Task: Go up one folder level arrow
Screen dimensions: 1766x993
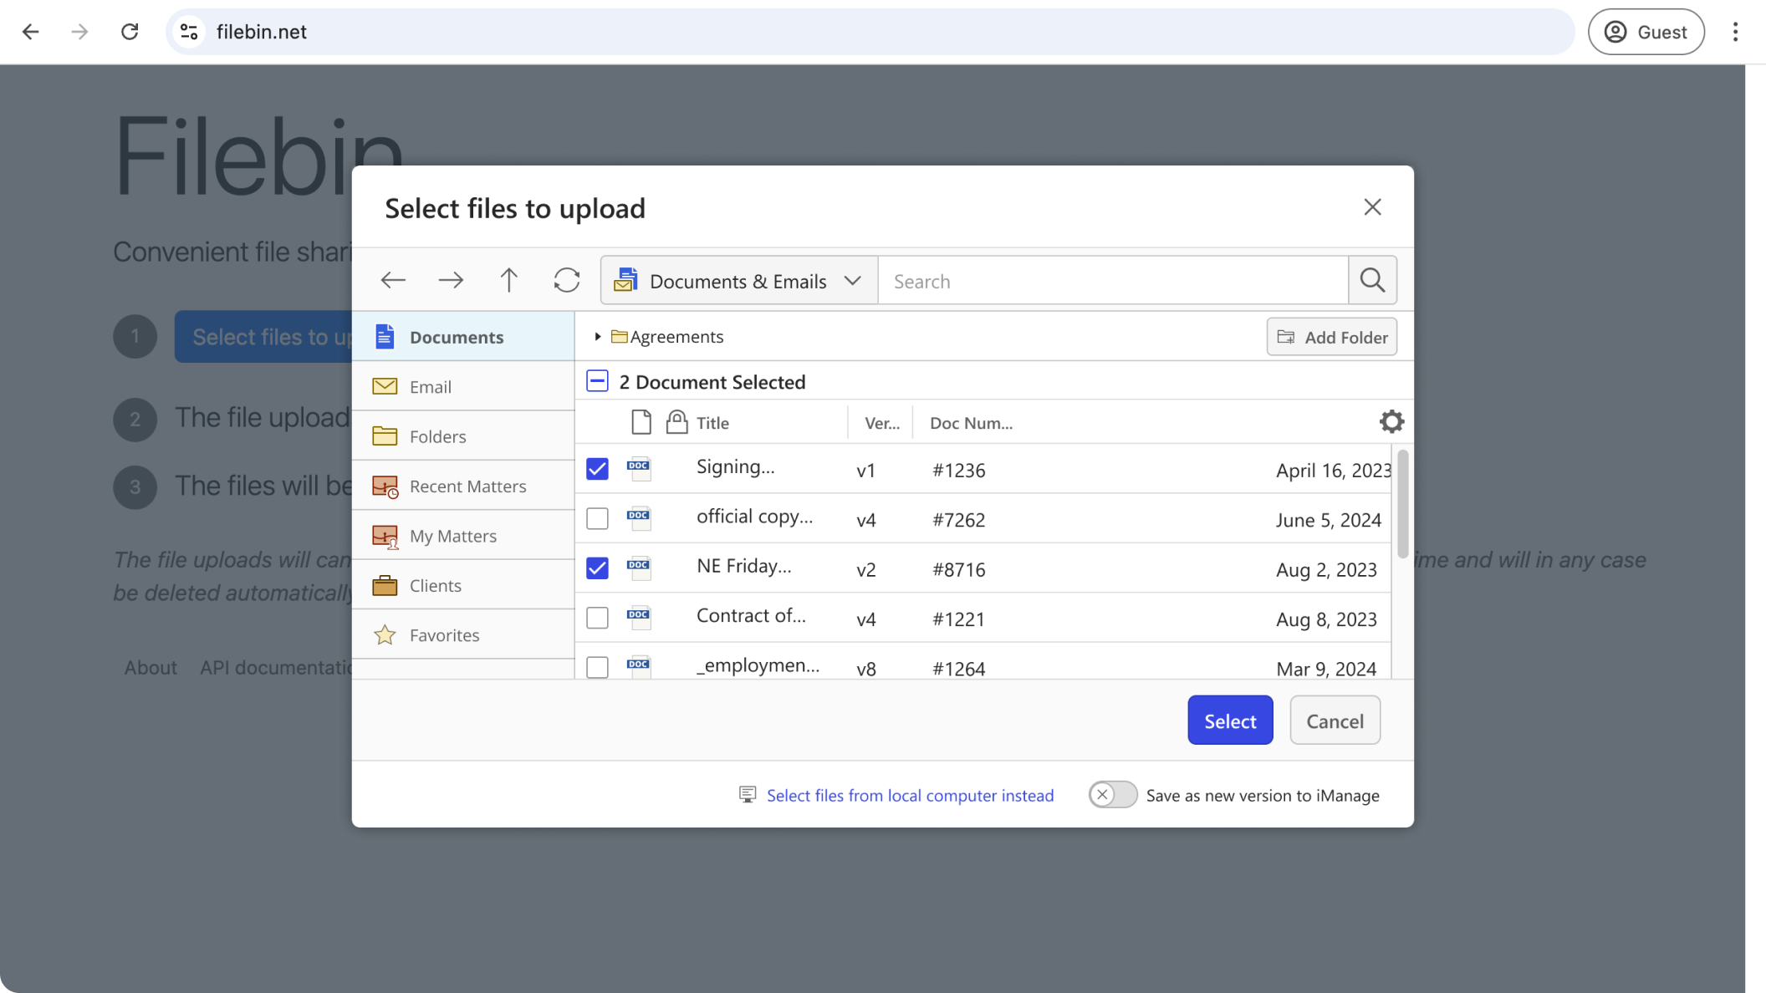Action: coord(508,280)
